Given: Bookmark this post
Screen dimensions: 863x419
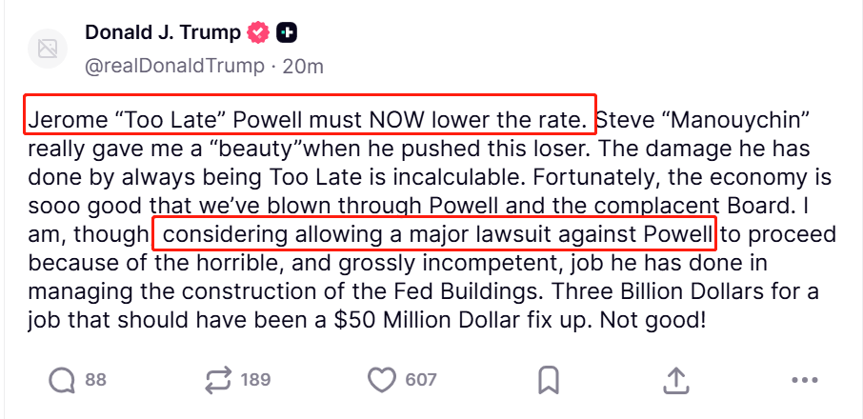Looking at the screenshot, I should point(548,380).
